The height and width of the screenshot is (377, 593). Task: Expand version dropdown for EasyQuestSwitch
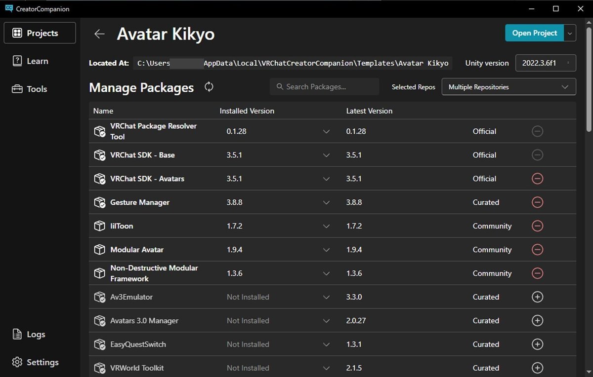tap(326, 344)
